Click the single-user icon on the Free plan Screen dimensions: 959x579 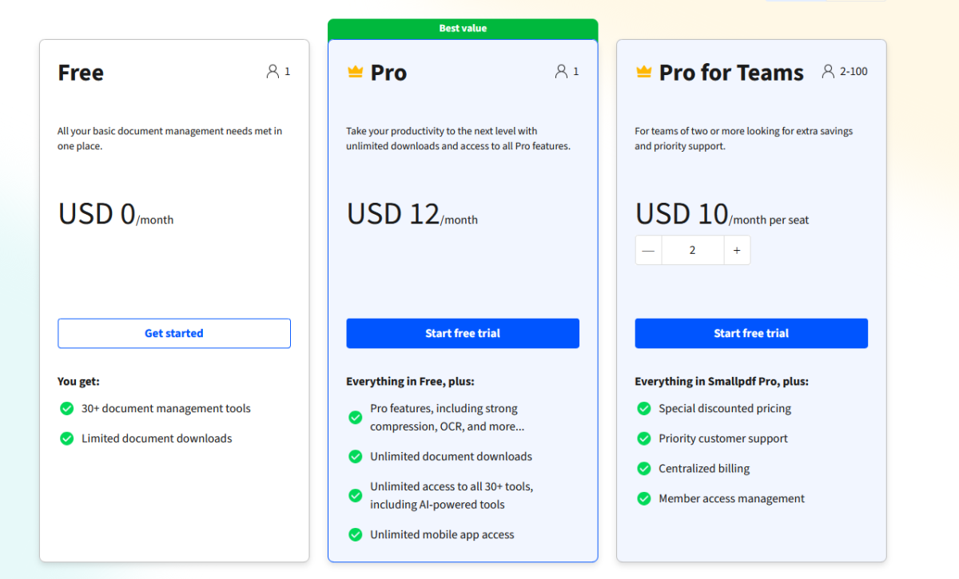(272, 70)
